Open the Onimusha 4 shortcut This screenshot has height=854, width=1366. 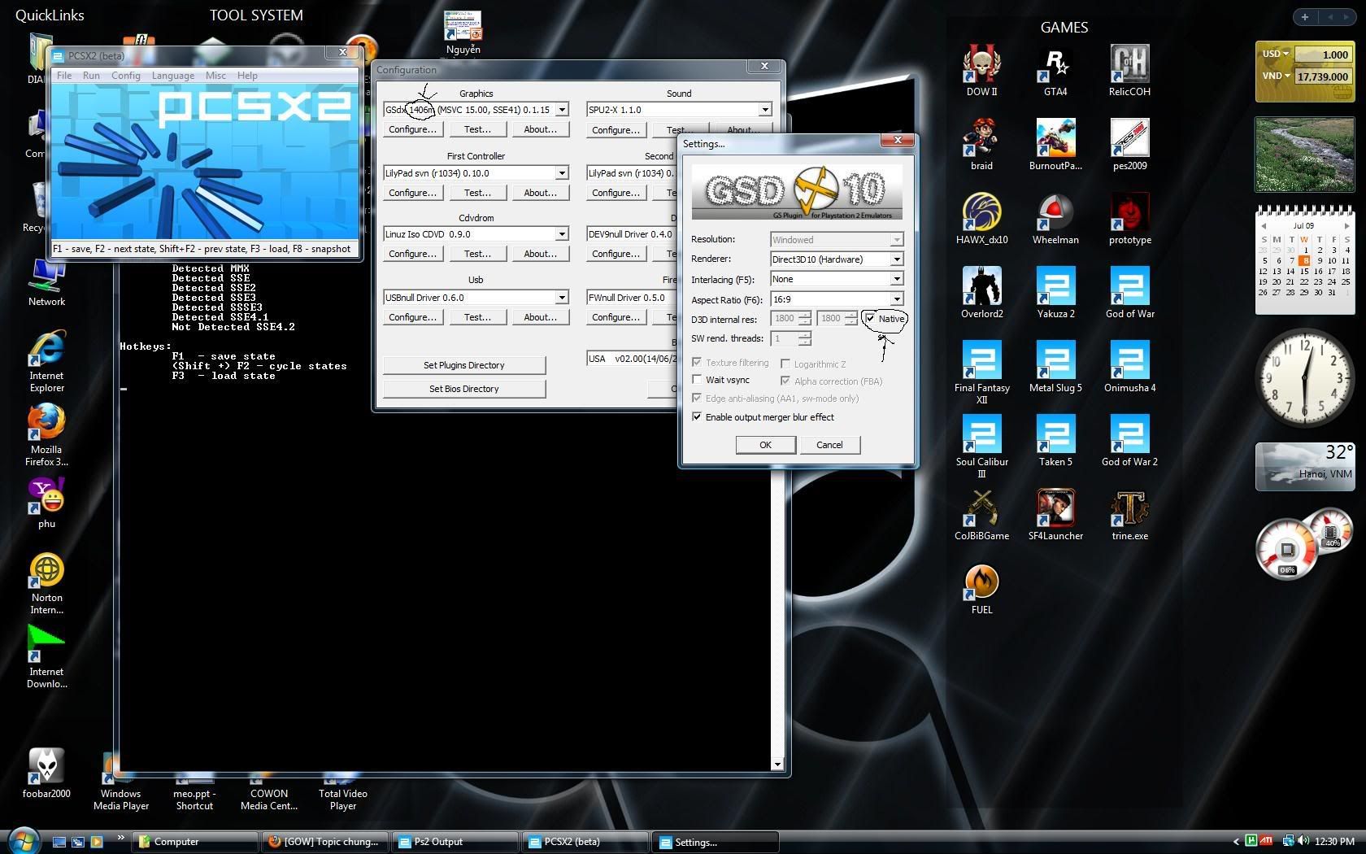click(1129, 366)
